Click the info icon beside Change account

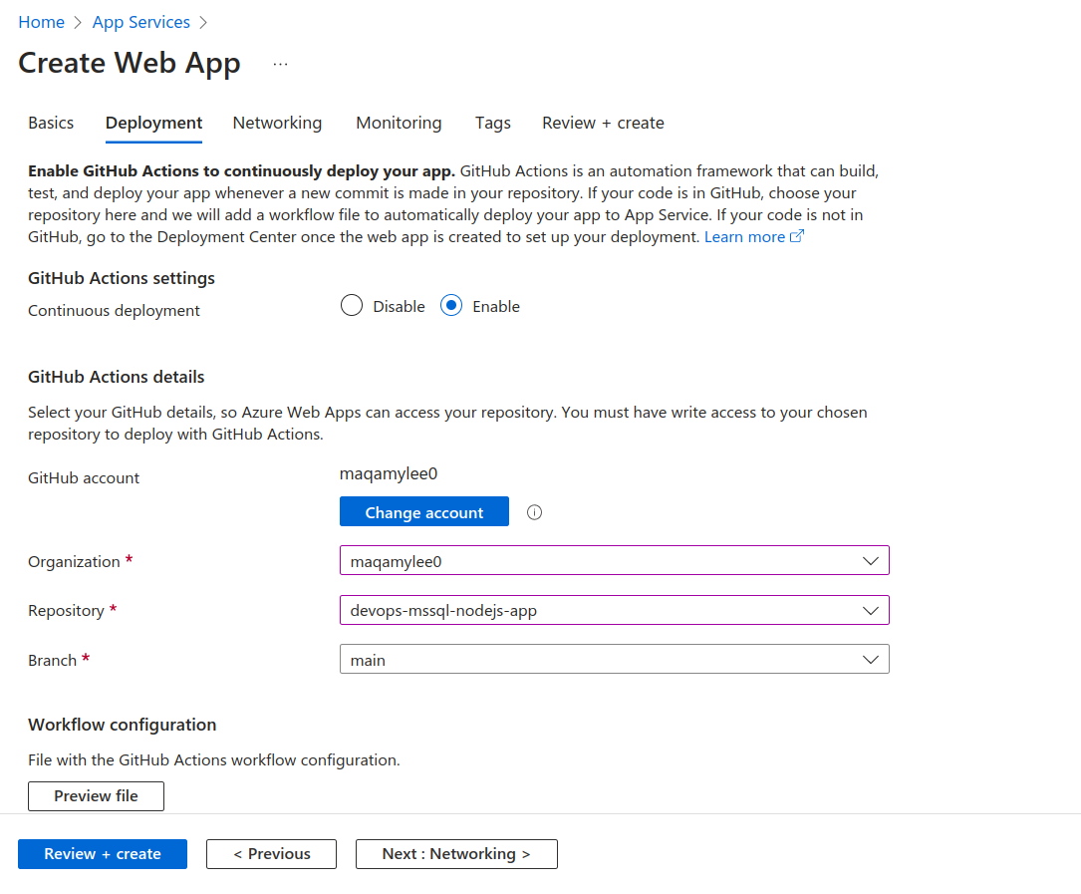tap(534, 512)
